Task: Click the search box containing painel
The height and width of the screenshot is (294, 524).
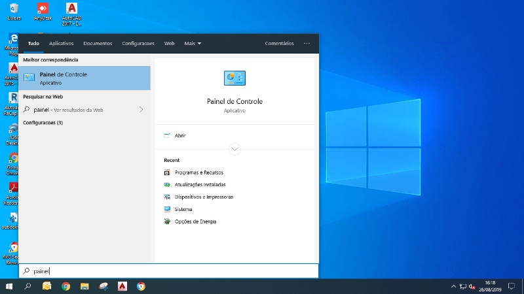Action: click(169, 271)
